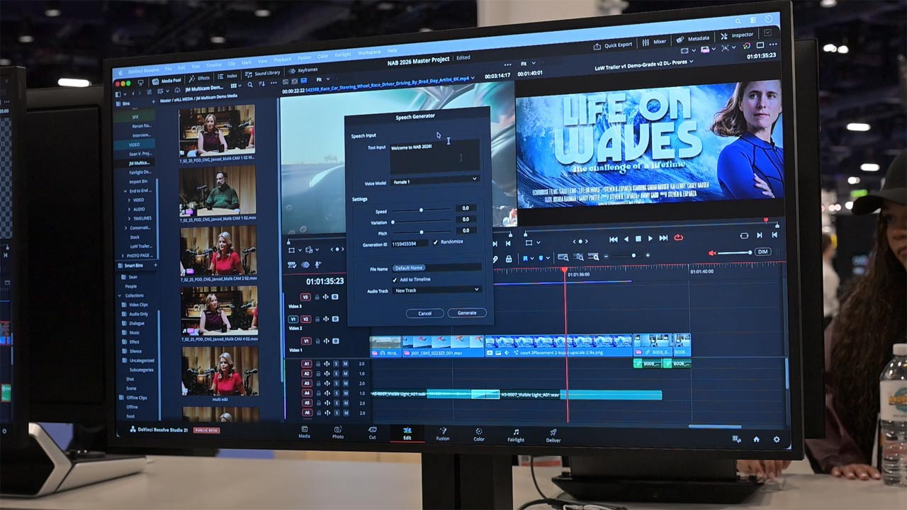Open the Fusion page icon

(443, 430)
